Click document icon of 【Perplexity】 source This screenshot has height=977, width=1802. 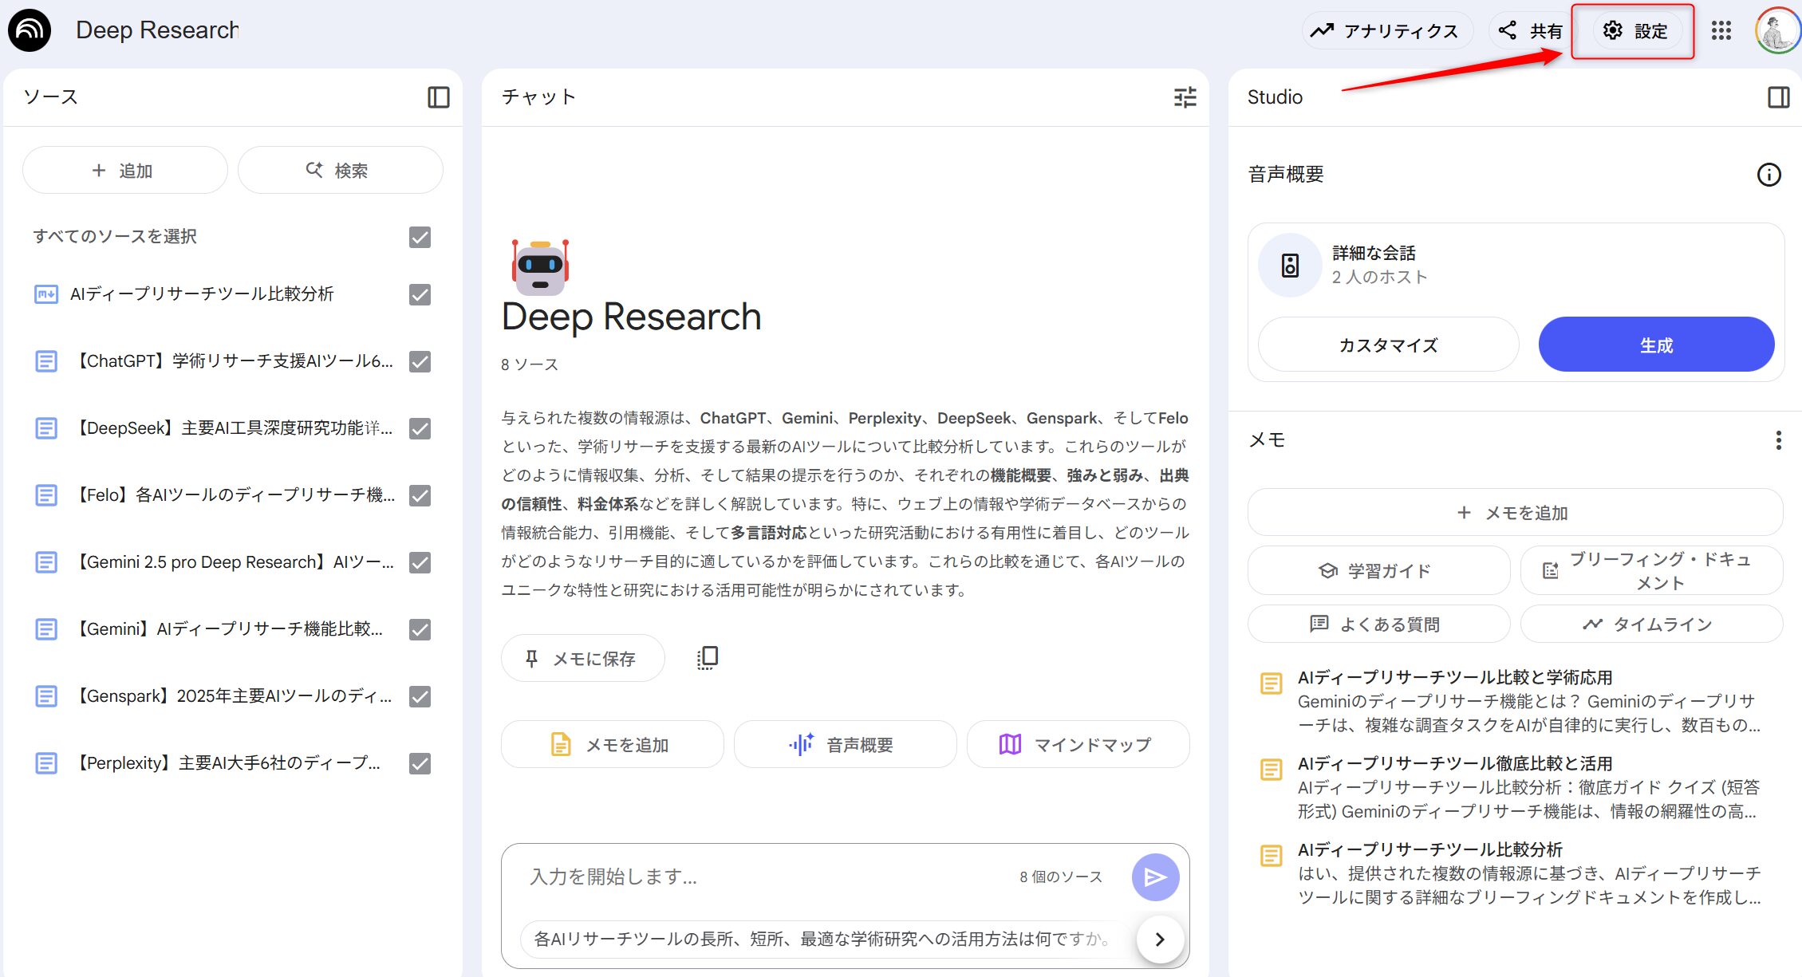pos(46,763)
